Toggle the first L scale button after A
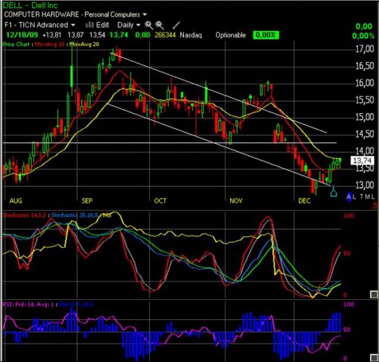Viewport: 379px width, 362px height. coord(354,197)
